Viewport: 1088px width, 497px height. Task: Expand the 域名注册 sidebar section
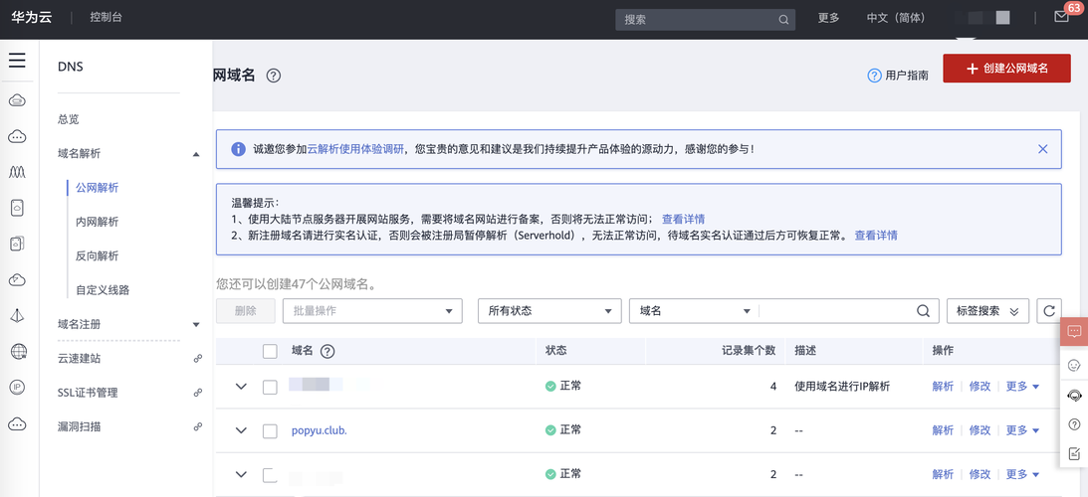196,324
